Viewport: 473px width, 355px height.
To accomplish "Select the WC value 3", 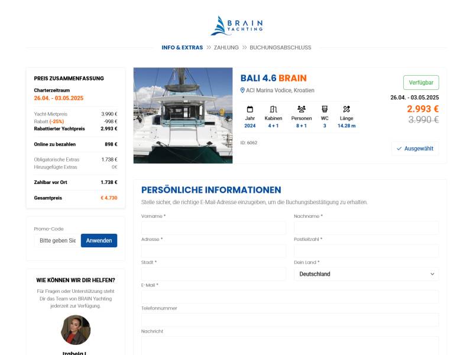I will [325, 126].
